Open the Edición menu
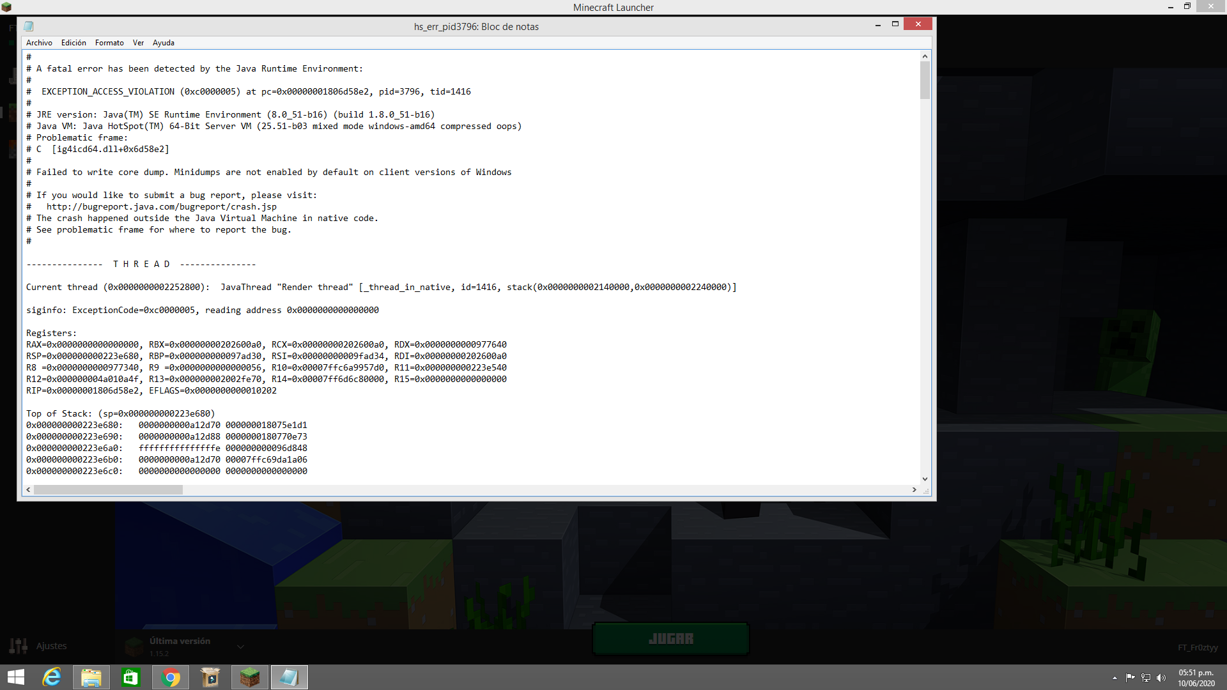The height and width of the screenshot is (690, 1227). point(73,43)
